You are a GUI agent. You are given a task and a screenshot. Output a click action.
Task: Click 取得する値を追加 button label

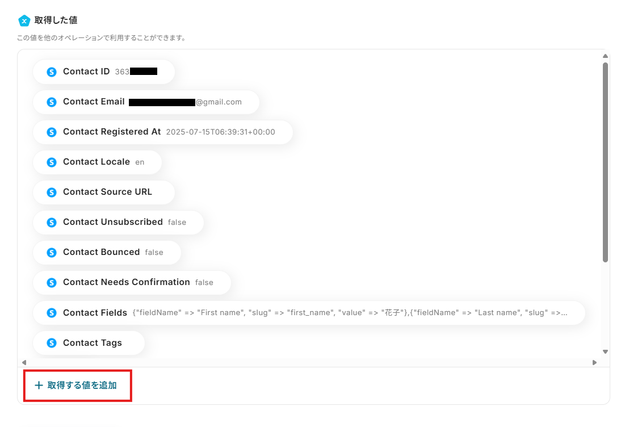[x=82, y=385]
